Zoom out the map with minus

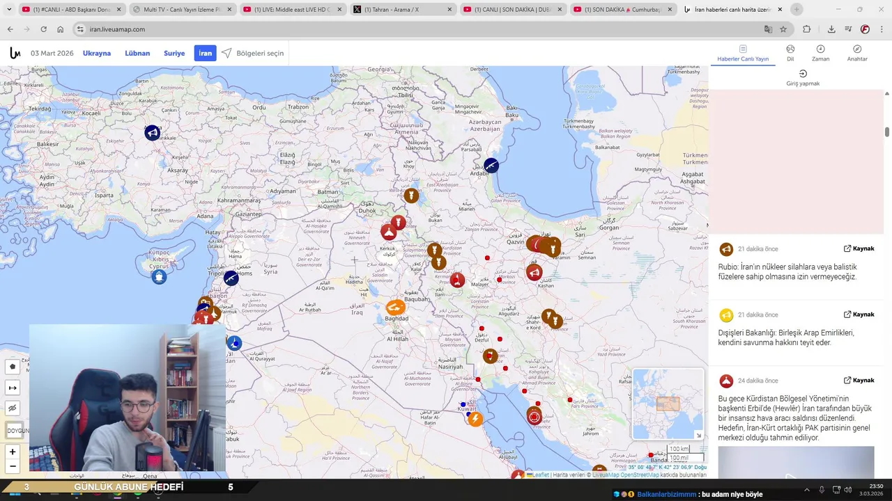click(13, 466)
